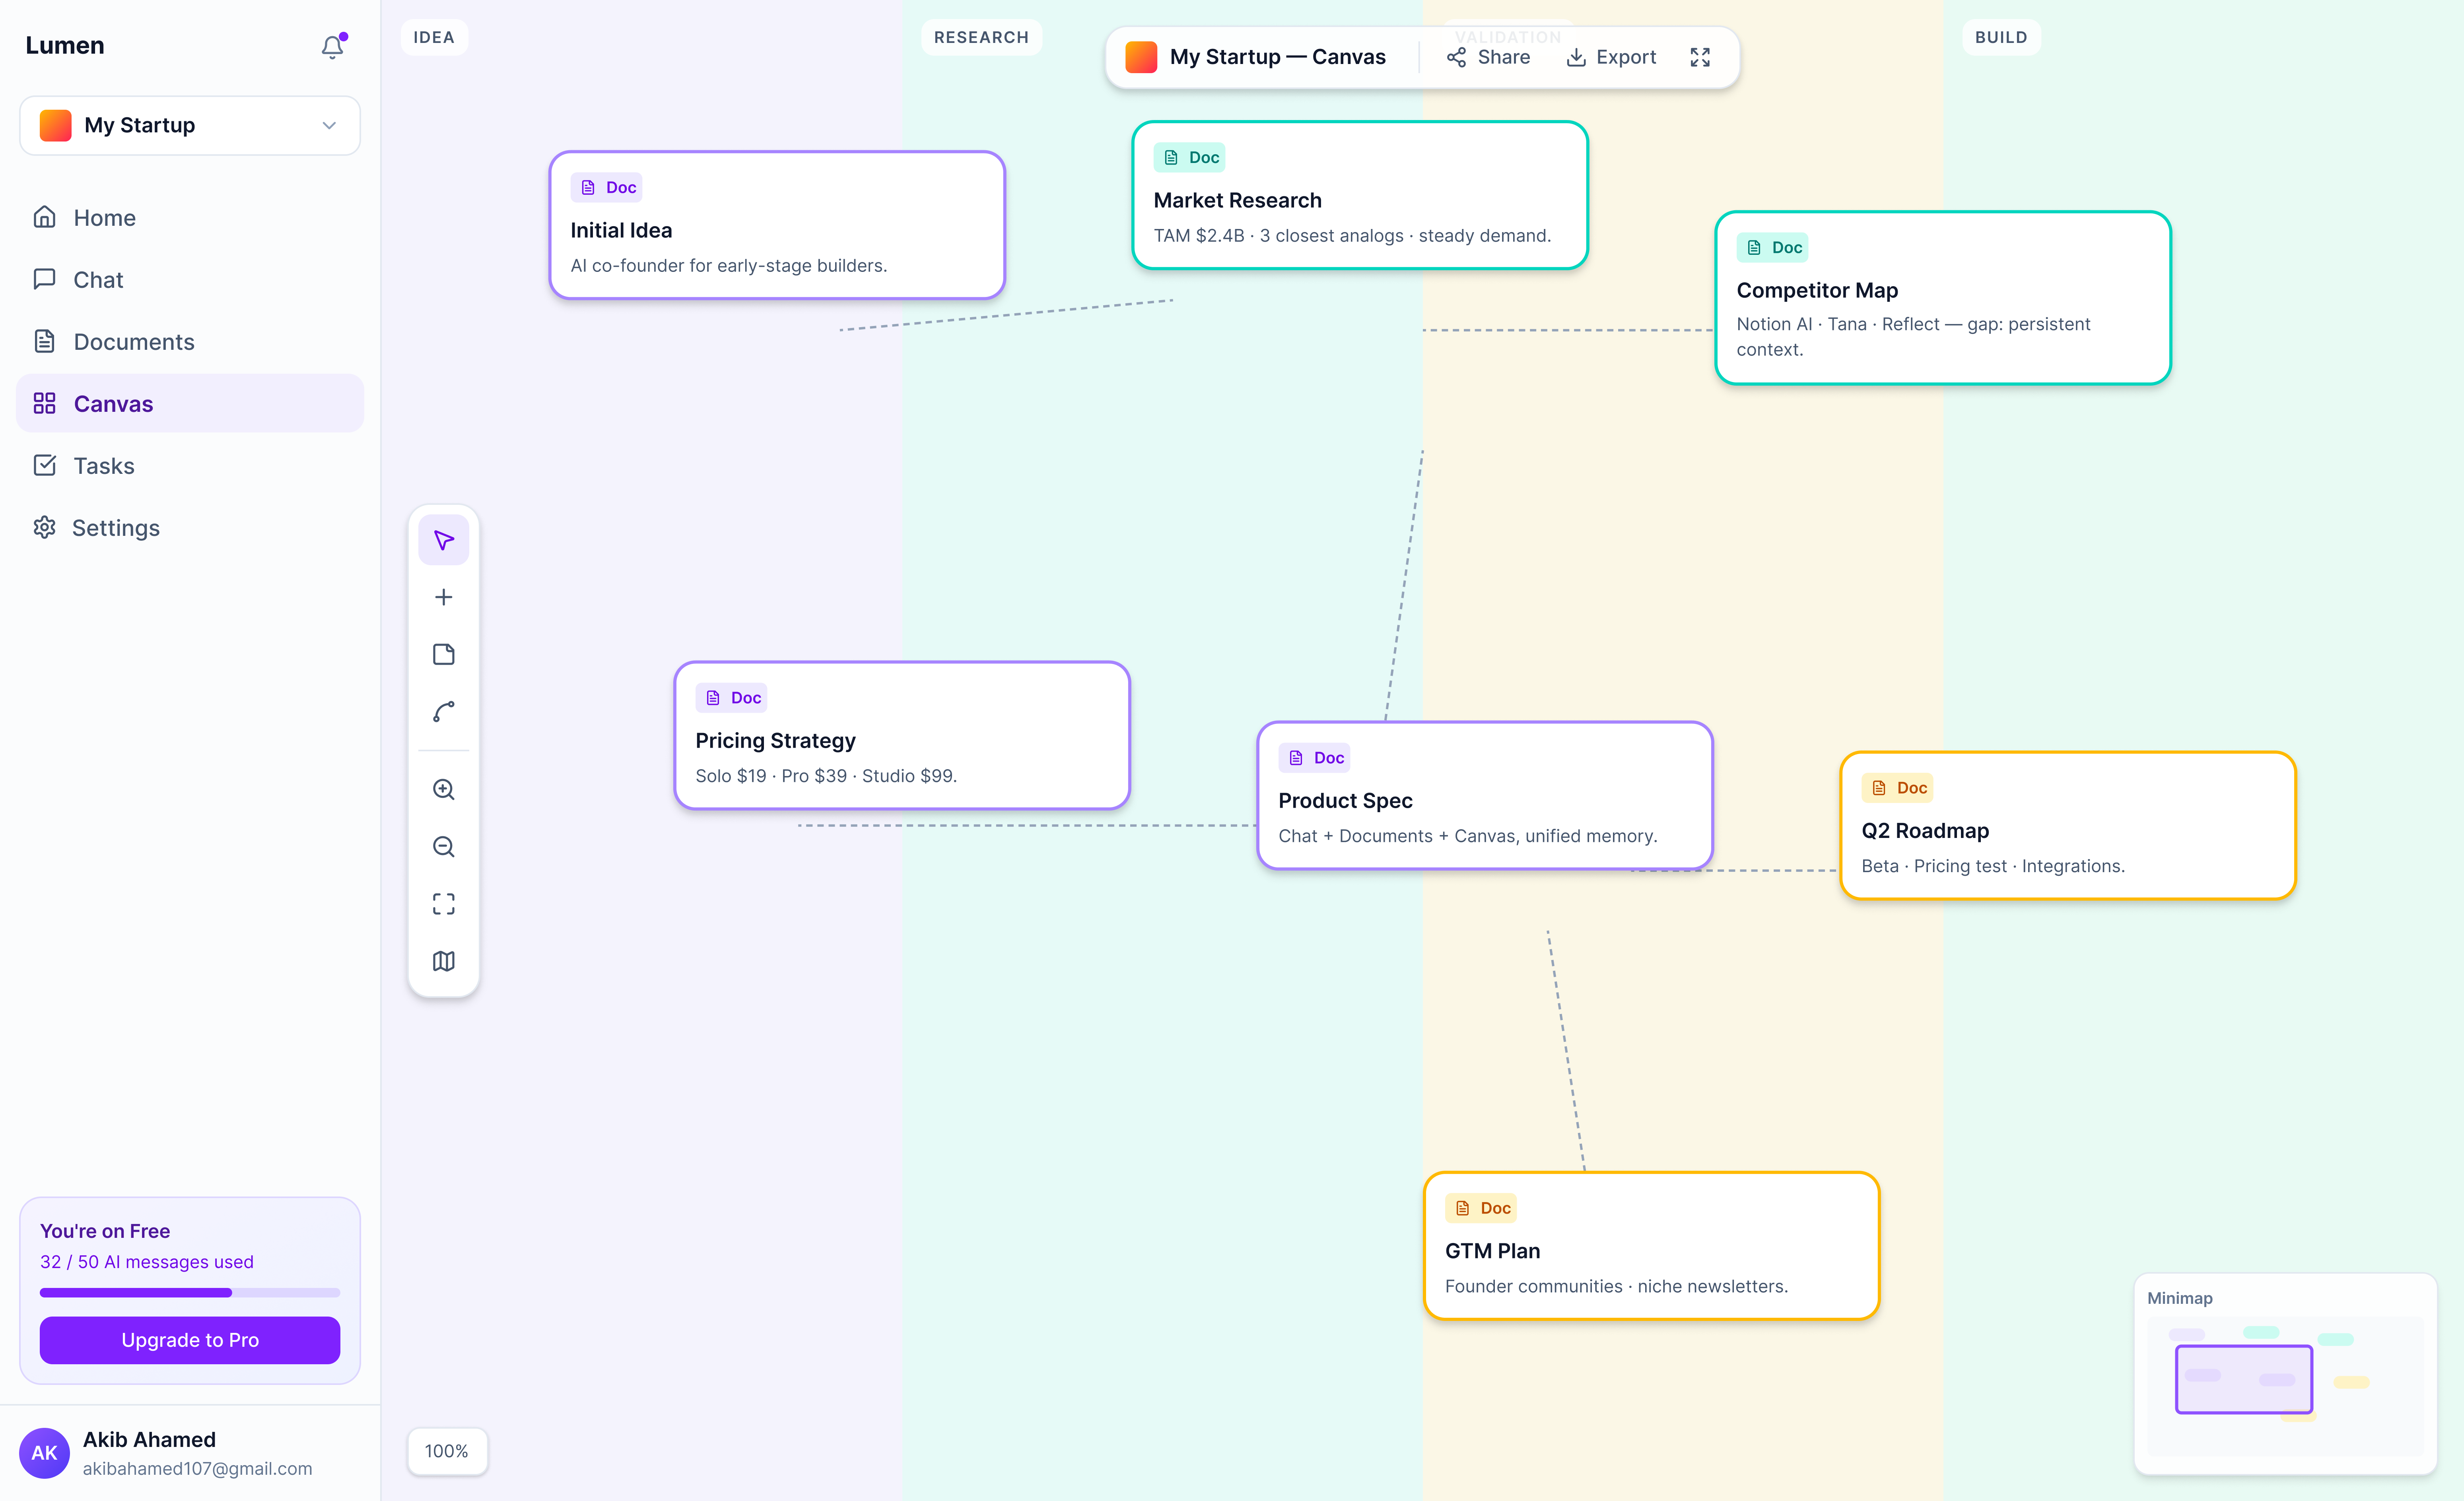
Task: Click the GTM Plan title
Action: pos(1492,1251)
